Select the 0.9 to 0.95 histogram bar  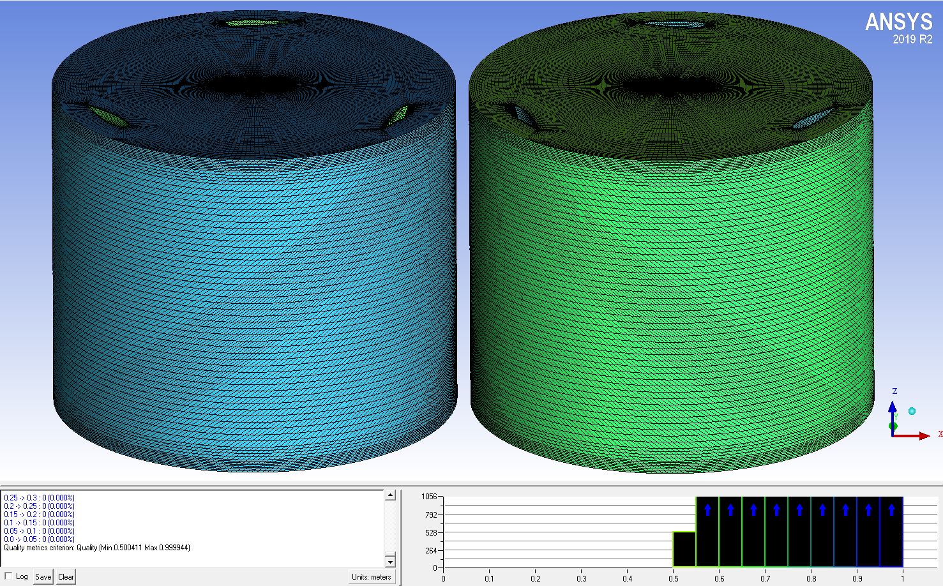click(x=868, y=531)
